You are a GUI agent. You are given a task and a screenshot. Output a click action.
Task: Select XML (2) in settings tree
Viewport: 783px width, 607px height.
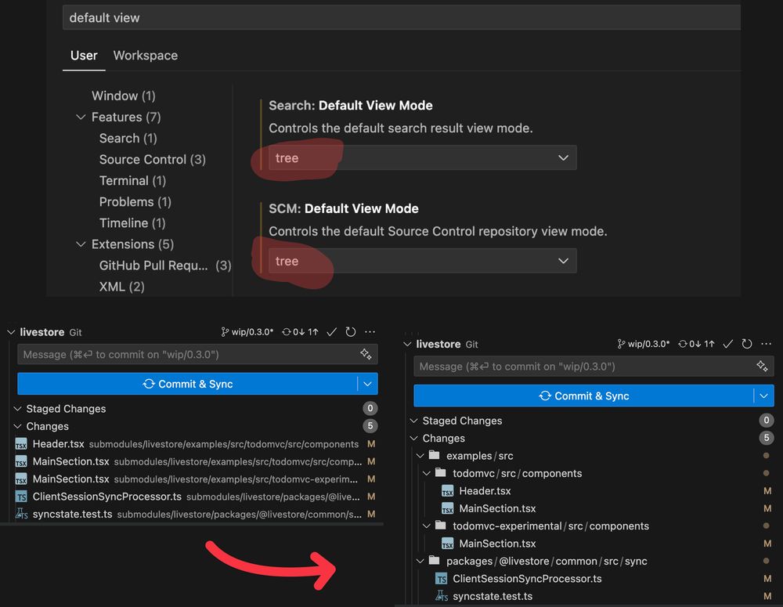(122, 287)
